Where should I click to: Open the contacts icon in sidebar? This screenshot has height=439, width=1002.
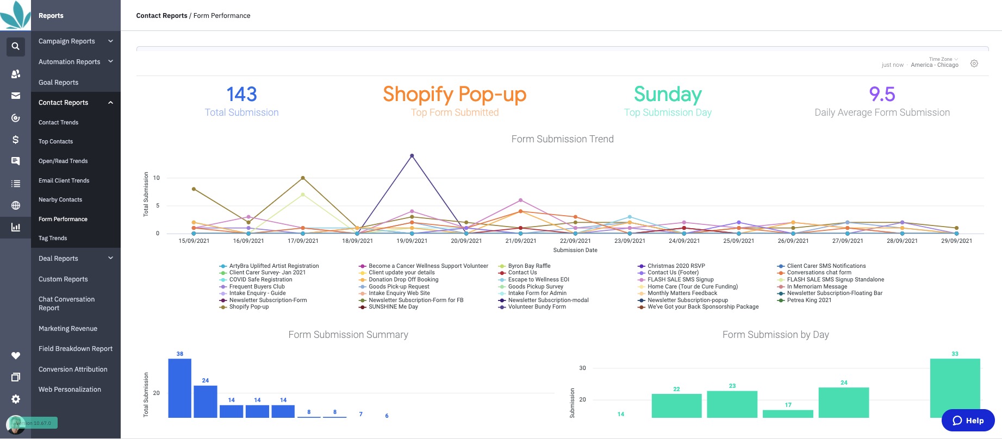pyautogui.click(x=15, y=73)
